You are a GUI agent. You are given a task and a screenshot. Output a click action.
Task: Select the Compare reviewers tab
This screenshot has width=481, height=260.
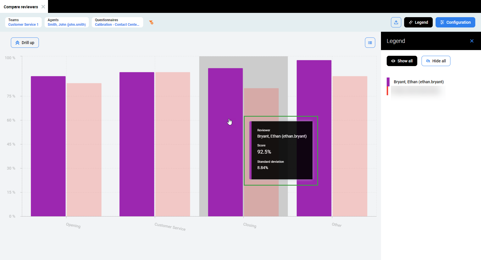pos(21,7)
